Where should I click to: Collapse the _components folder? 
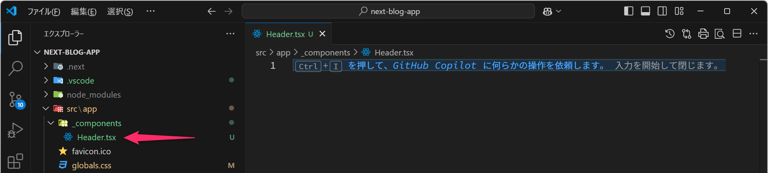(x=51, y=123)
